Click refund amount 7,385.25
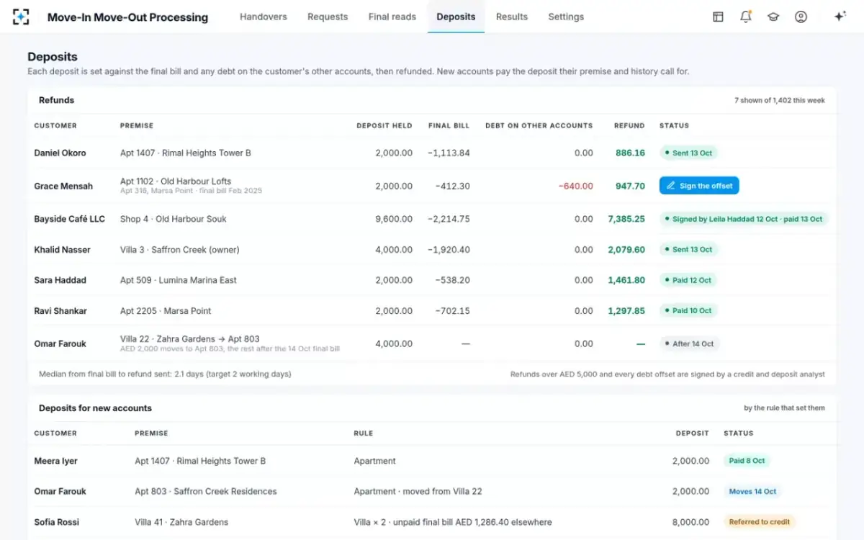 [626, 219]
